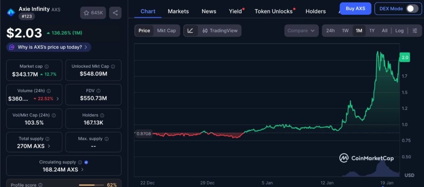Open the Holders tab
Viewport: 424px width, 187px height.
click(316, 11)
